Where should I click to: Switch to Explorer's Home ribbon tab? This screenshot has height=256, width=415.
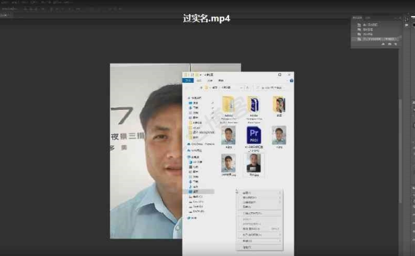pyautogui.click(x=199, y=80)
